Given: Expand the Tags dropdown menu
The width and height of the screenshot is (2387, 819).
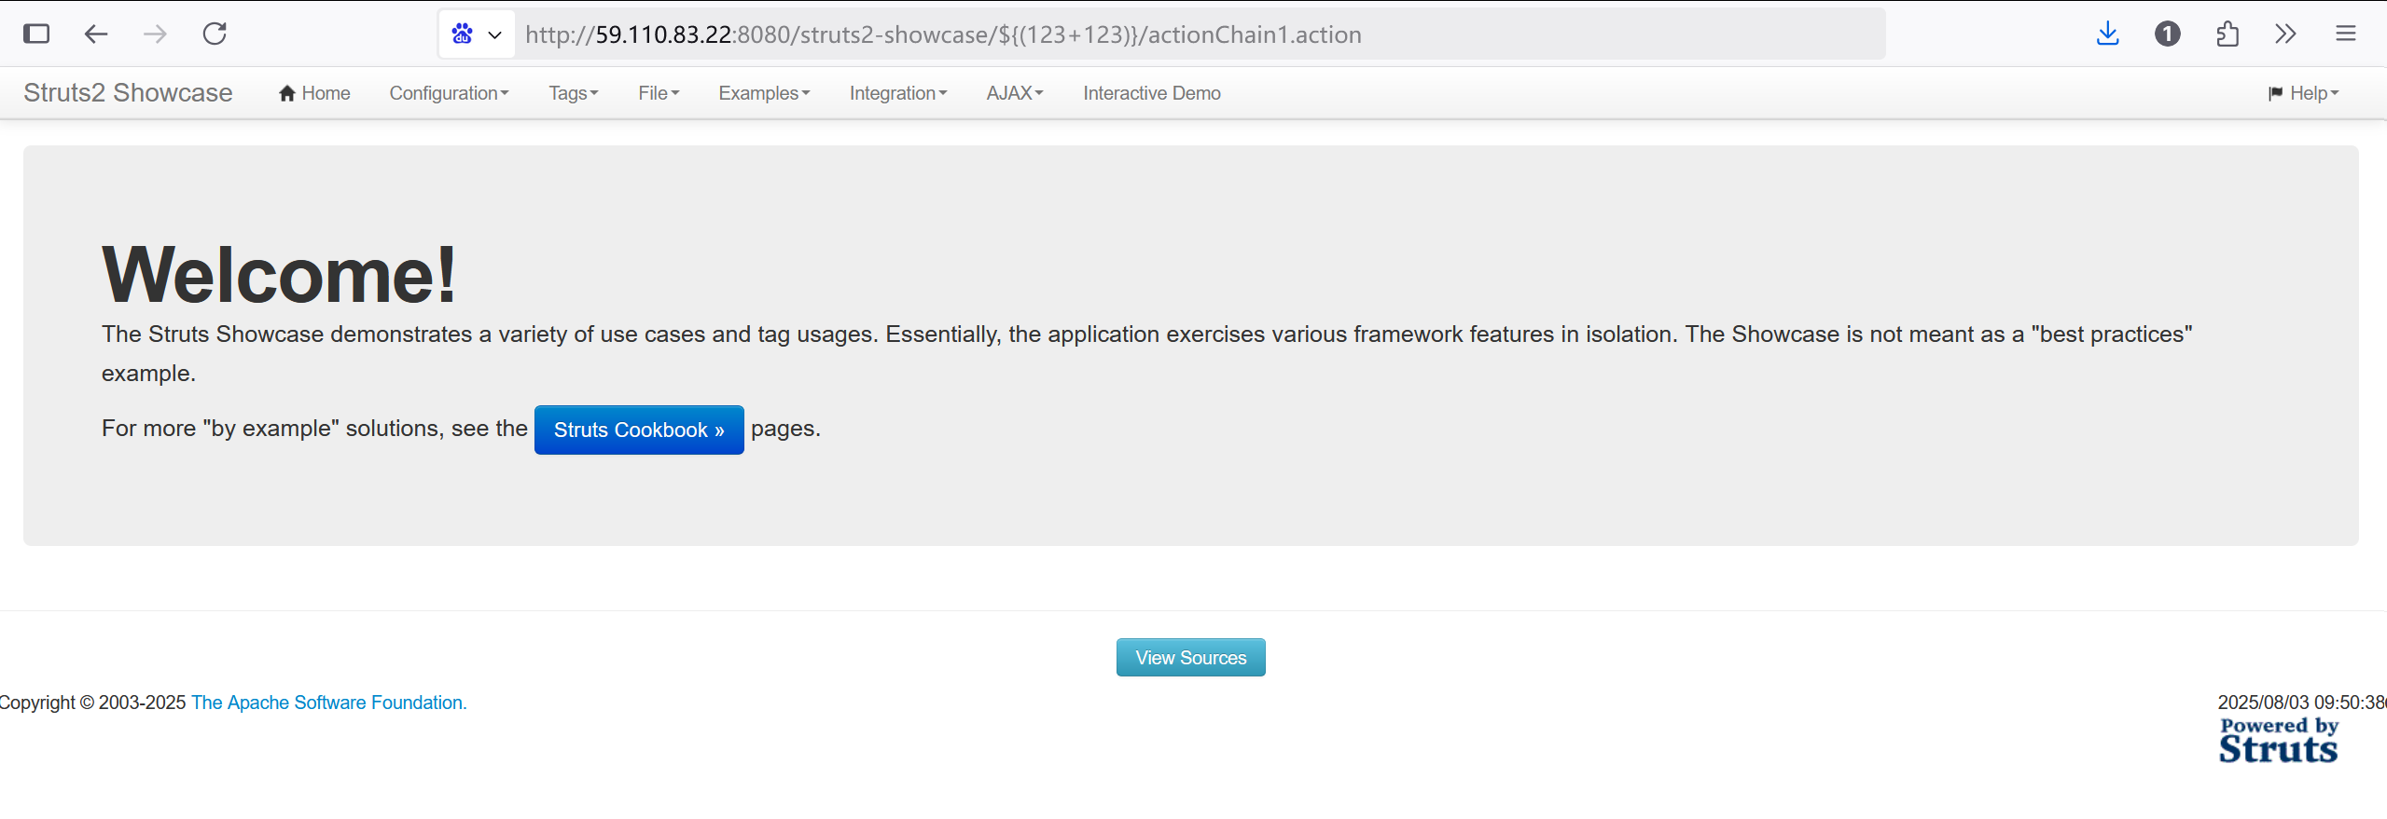Looking at the screenshot, I should click(573, 93).
